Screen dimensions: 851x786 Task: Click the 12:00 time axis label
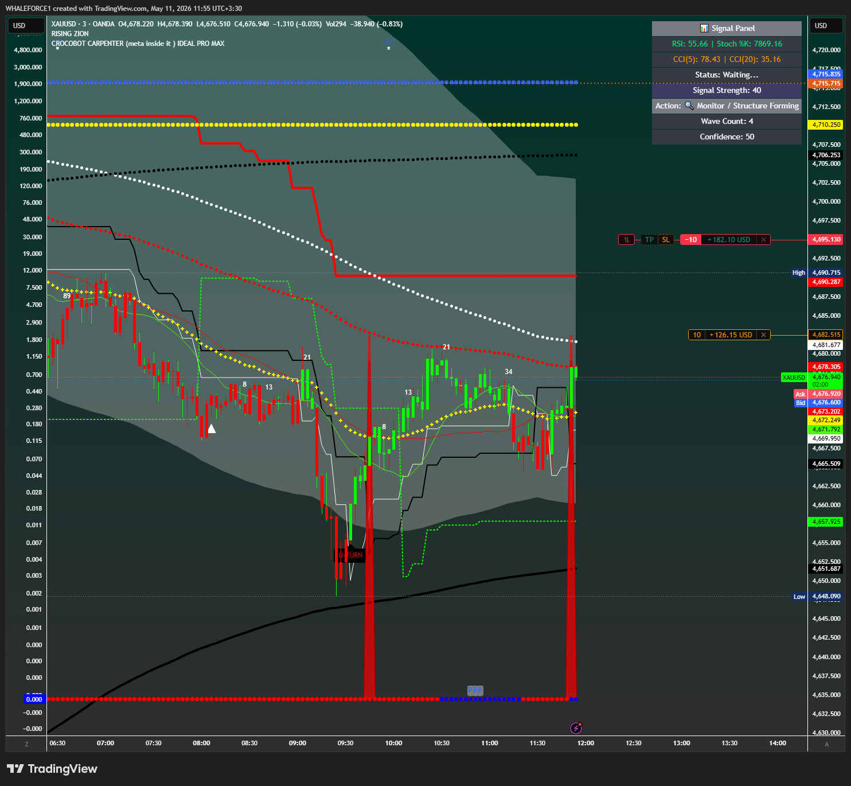(x=585, y=744)
